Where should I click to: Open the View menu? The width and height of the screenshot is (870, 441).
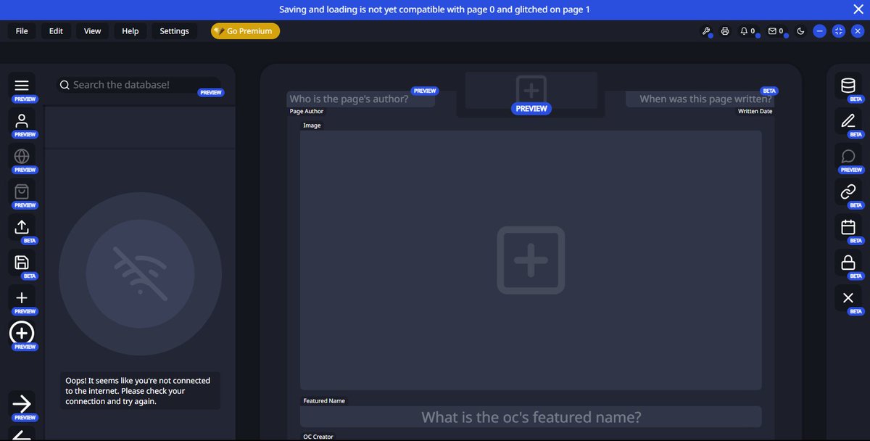click(93, 31)
